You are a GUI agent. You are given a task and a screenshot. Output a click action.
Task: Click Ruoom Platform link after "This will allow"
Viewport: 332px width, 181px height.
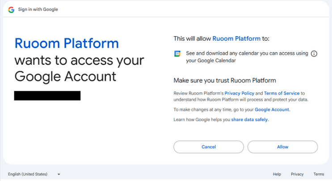pyautogui.click(x=235, y=39)
